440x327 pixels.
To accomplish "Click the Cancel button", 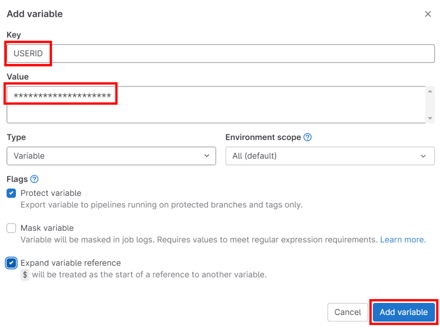I will tap(348, 312).
